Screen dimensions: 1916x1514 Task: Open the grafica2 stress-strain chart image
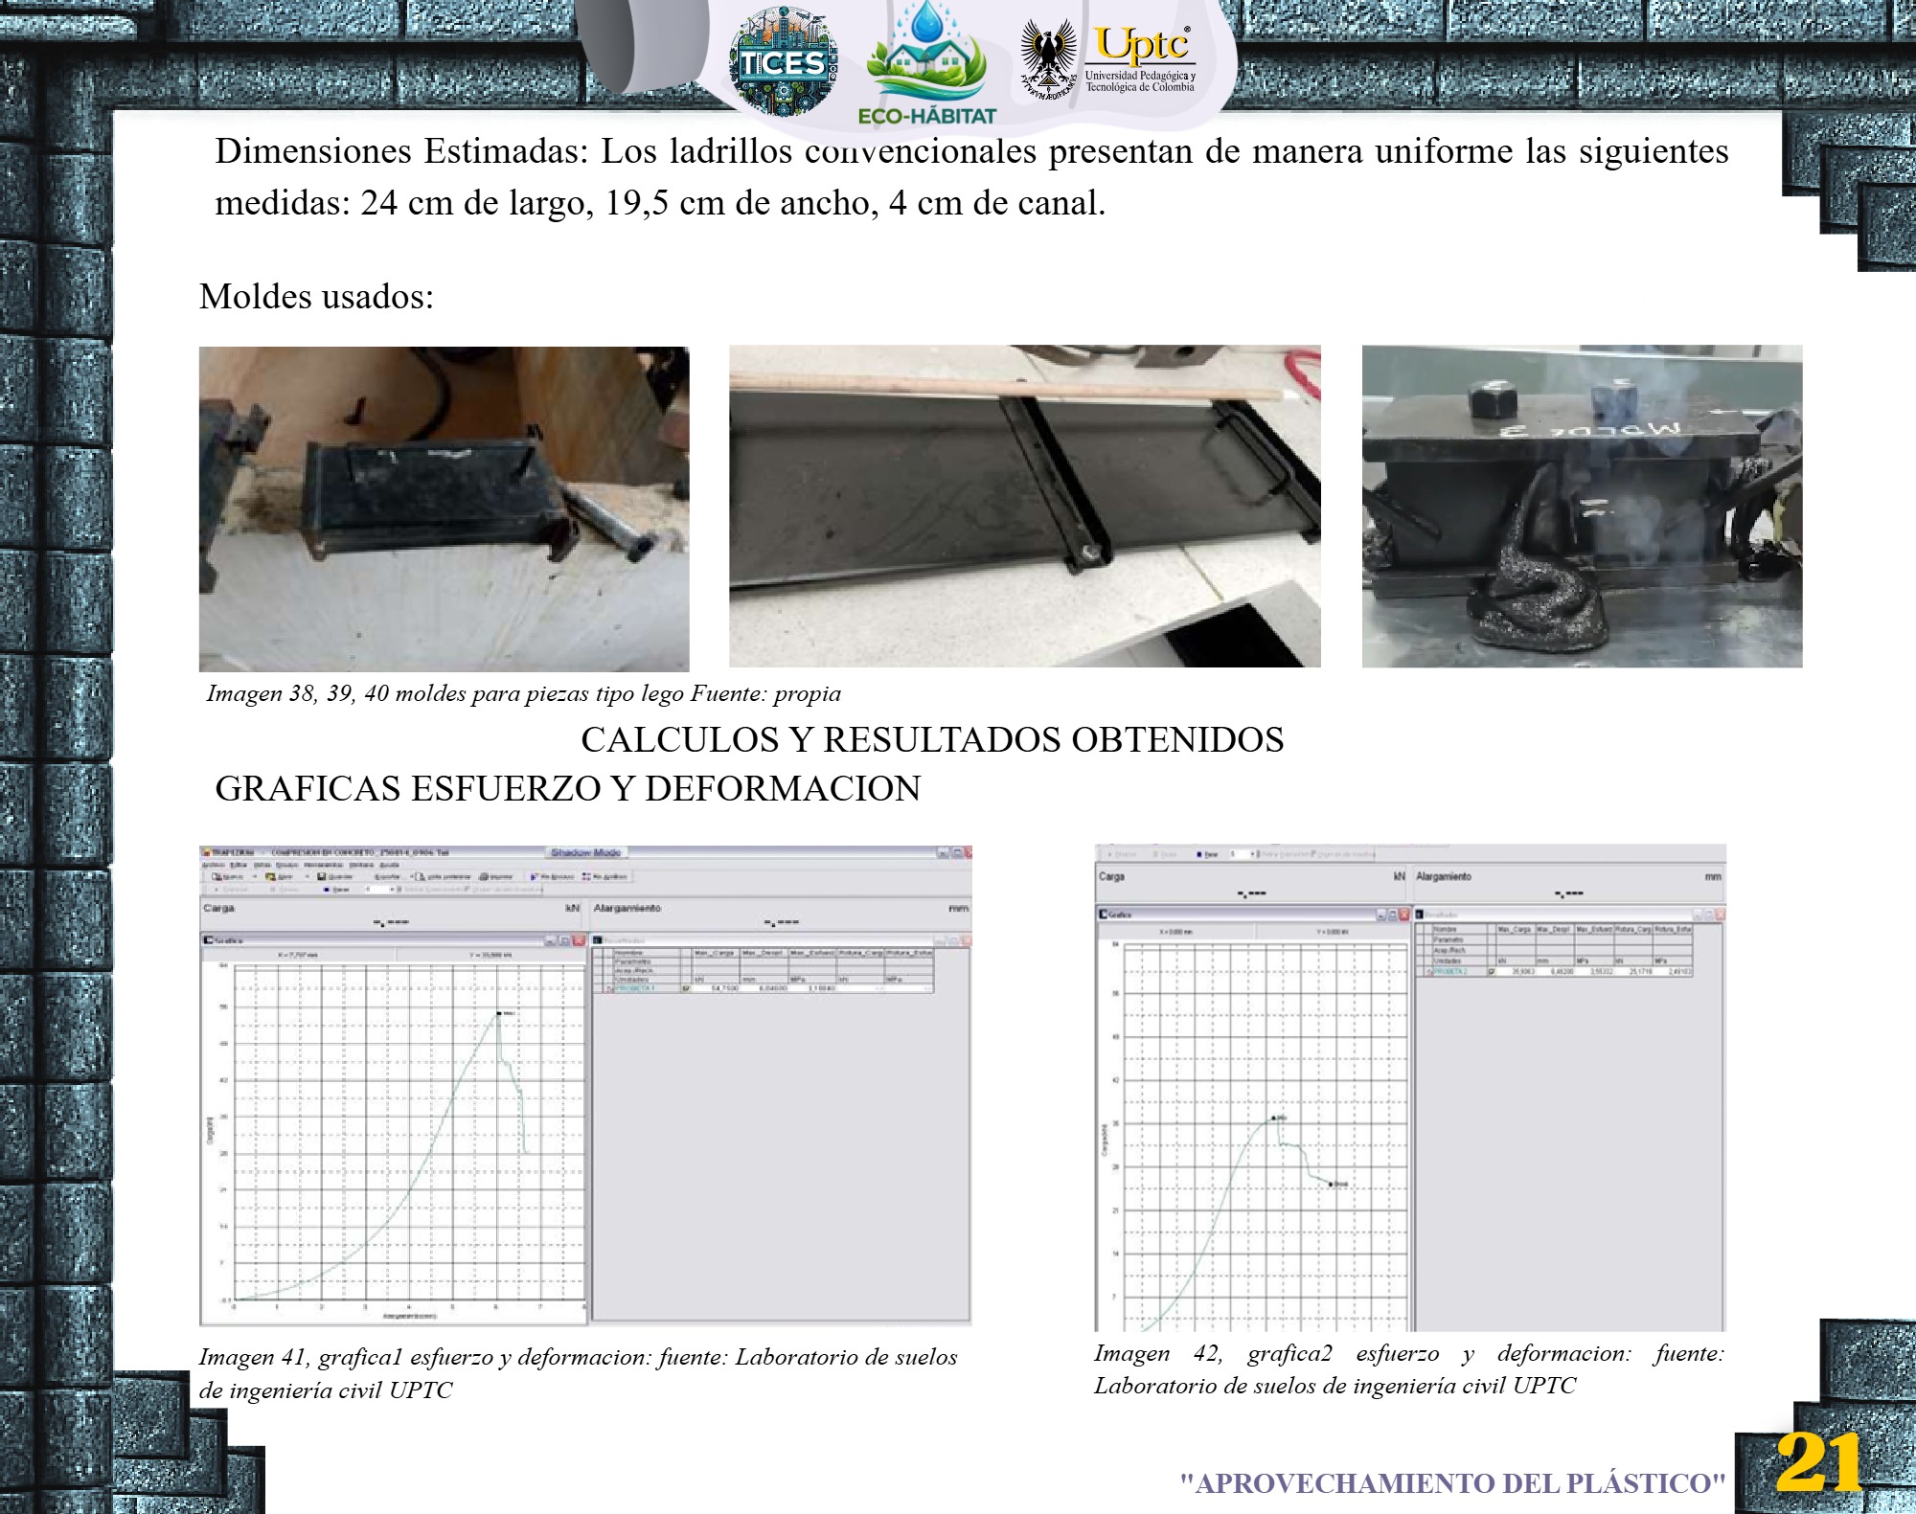pos(1410,1088)
